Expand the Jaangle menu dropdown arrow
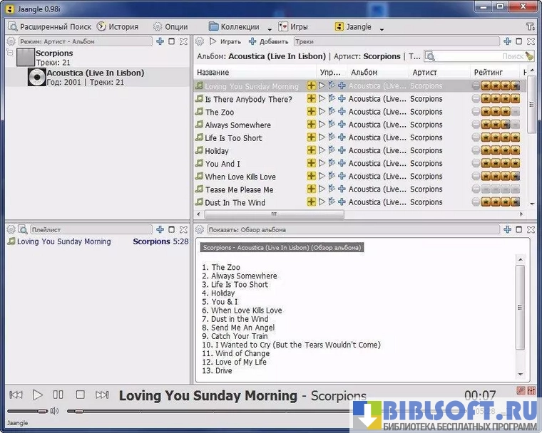The image size is (542, 433). tap(382, 28)
